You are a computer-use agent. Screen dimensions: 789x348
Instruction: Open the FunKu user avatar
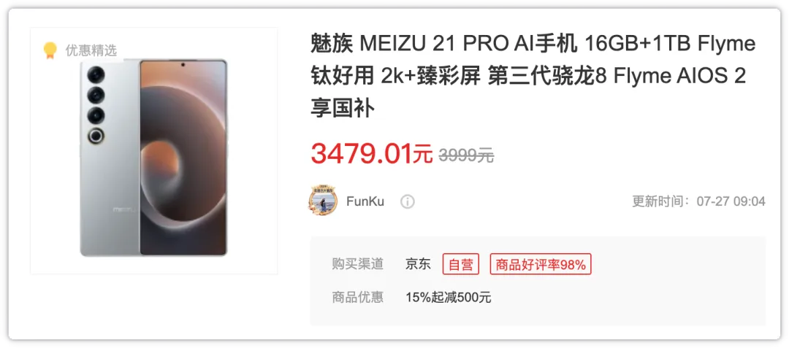tap(323, 201)
